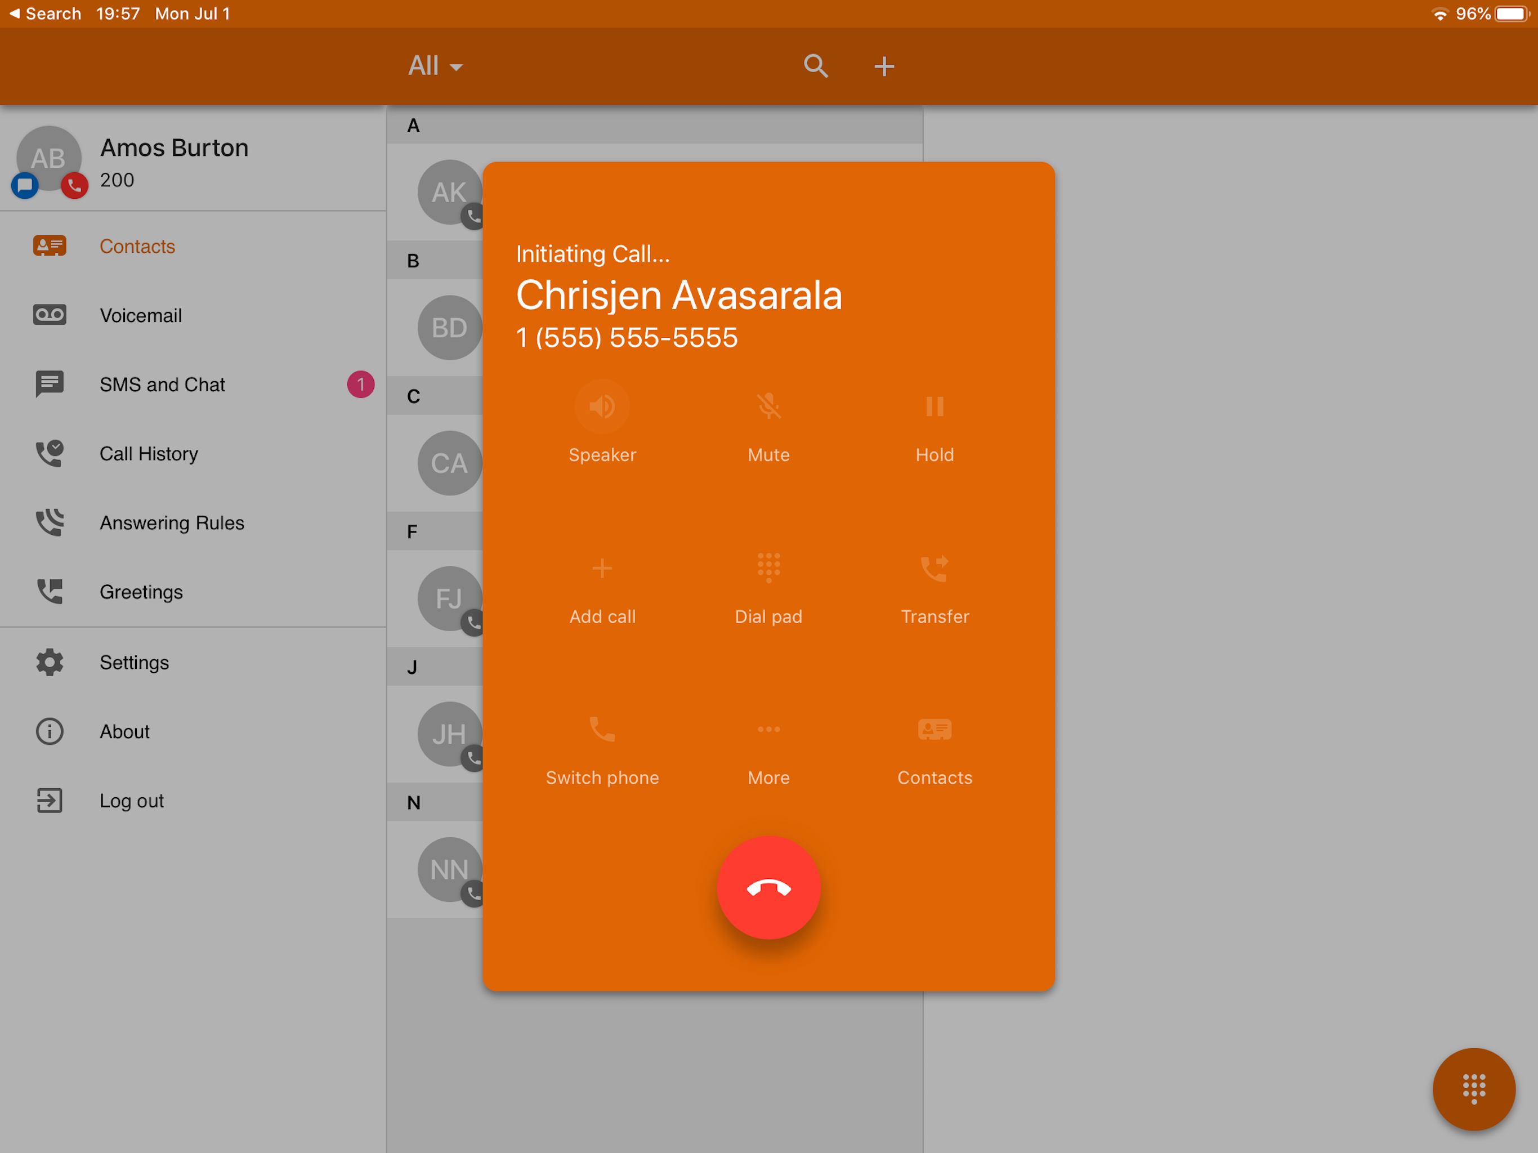Open Voicemail in the sidebar
Image resolution: width=1538 pixels, height=1153 pixels.
coord(193,315)
